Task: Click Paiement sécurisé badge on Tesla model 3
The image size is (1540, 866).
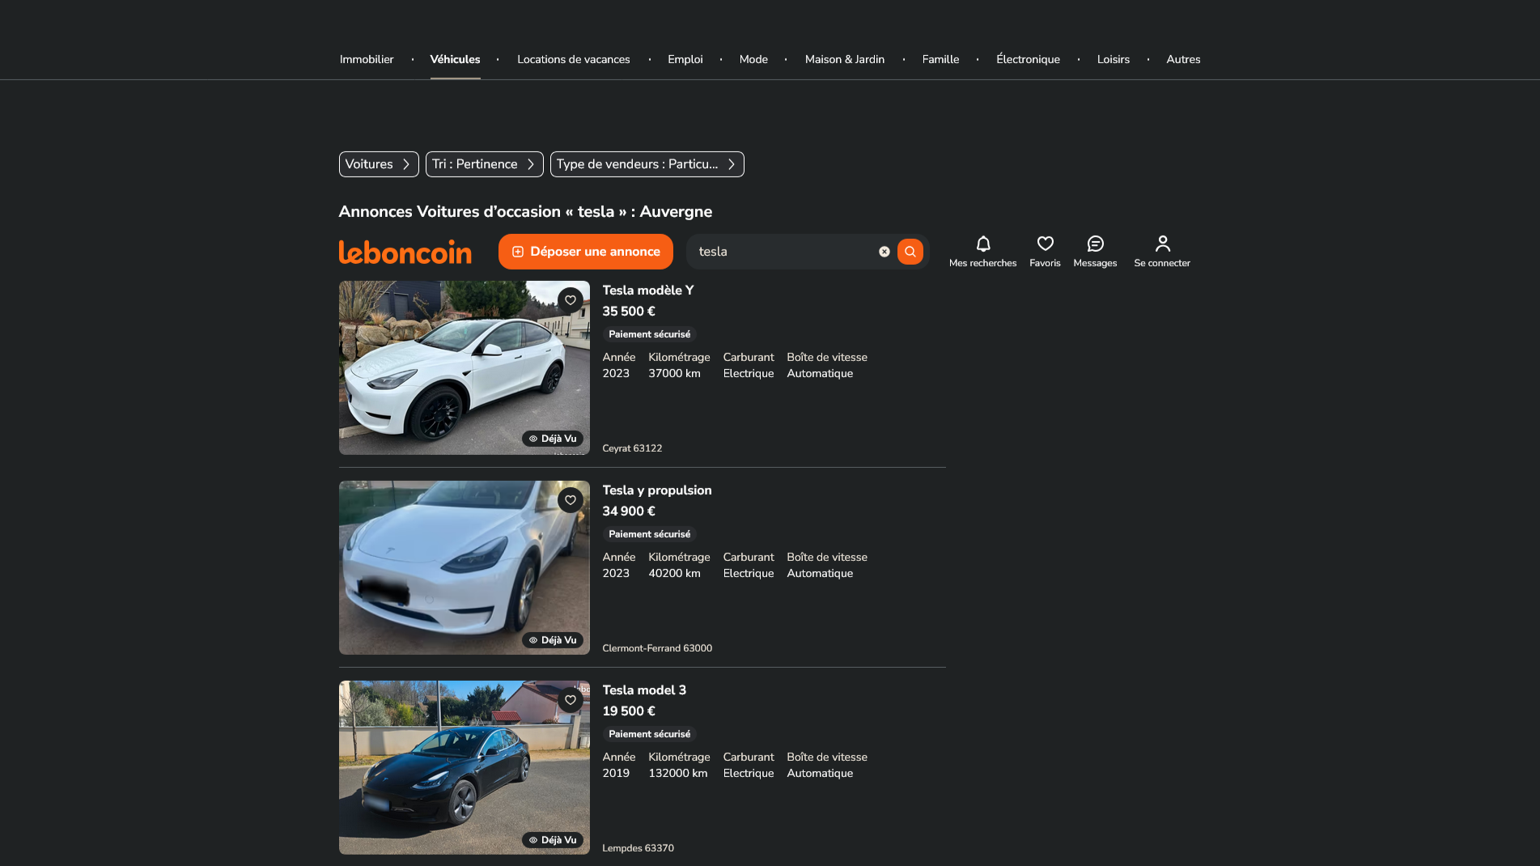Action: (x=650, y=734)
